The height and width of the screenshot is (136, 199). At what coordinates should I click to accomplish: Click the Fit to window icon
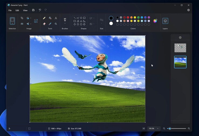[x=144, y=128]
